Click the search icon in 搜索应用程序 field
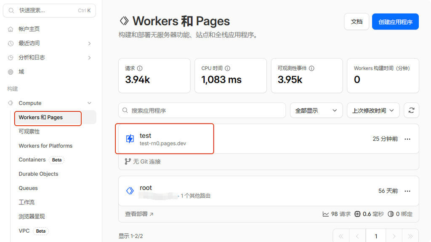Viewport: 431px width, 242px height. pos(125,110)
